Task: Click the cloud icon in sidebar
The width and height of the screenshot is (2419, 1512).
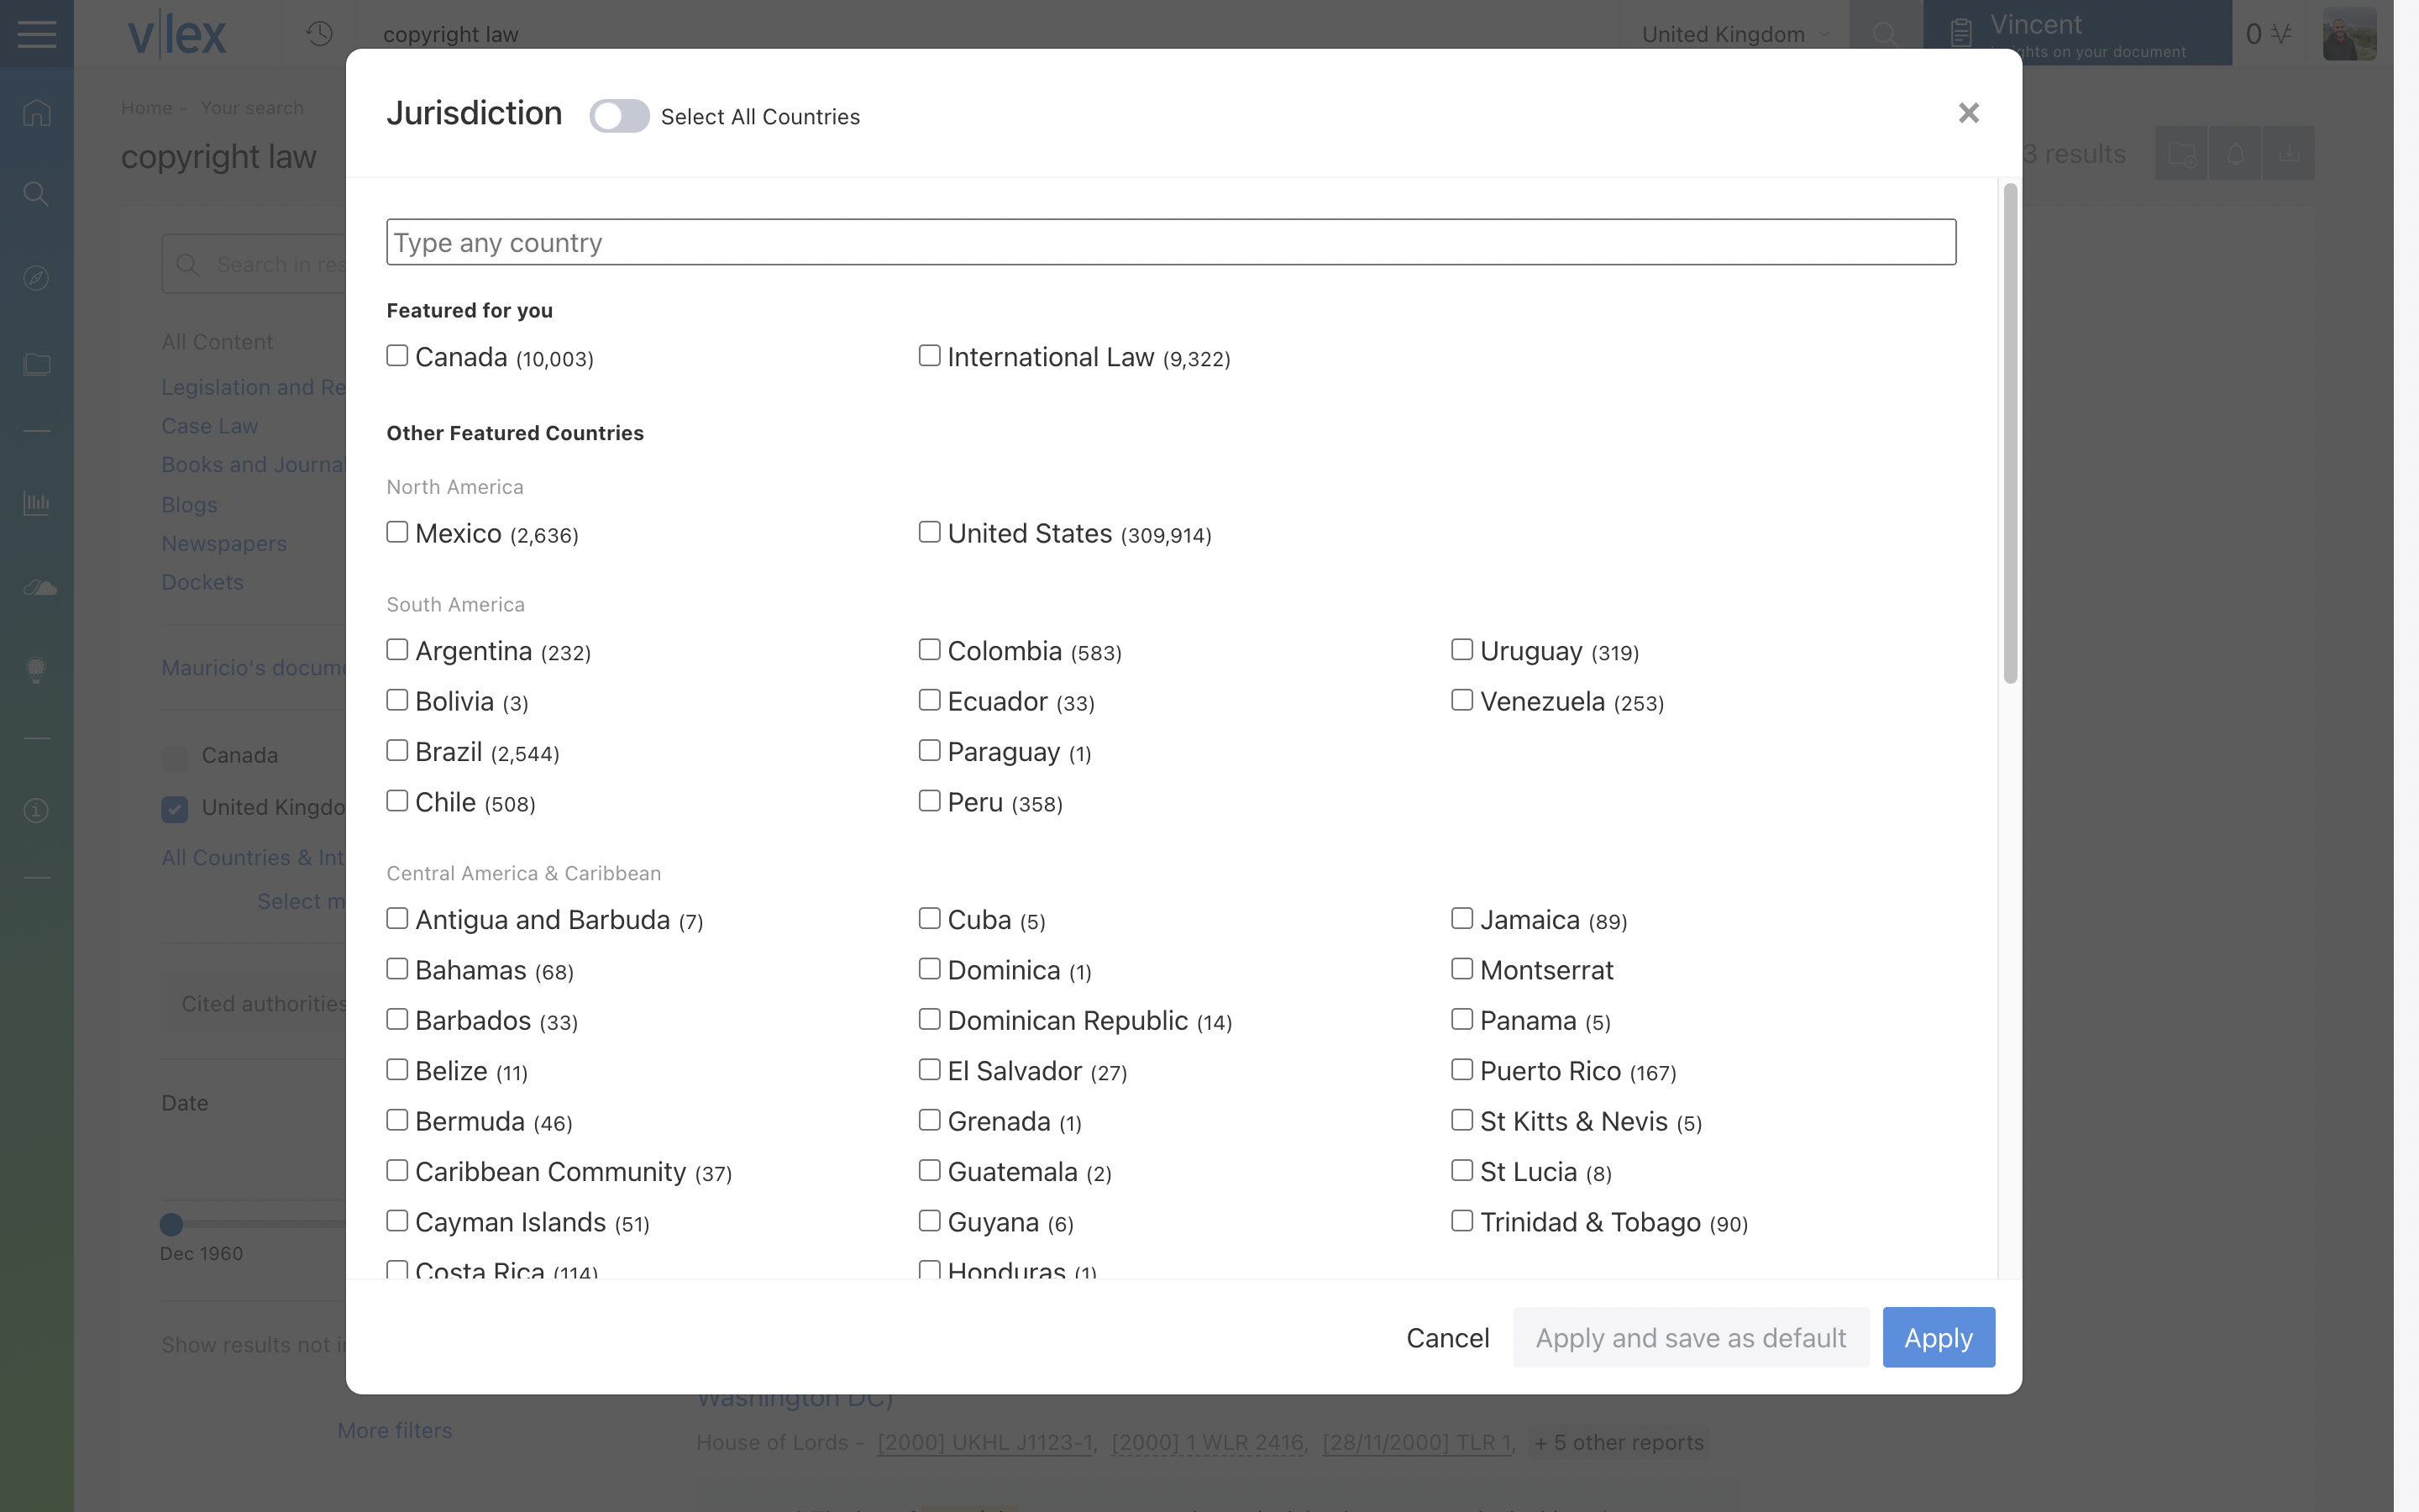Action: point(40,587)
